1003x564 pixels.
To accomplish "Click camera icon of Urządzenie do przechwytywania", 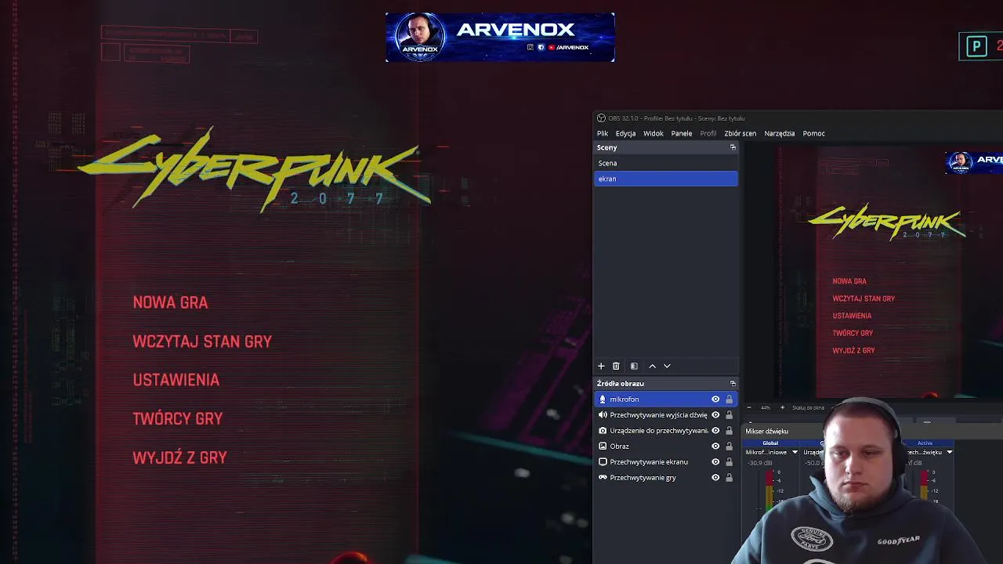I will [x=603, y=431].
